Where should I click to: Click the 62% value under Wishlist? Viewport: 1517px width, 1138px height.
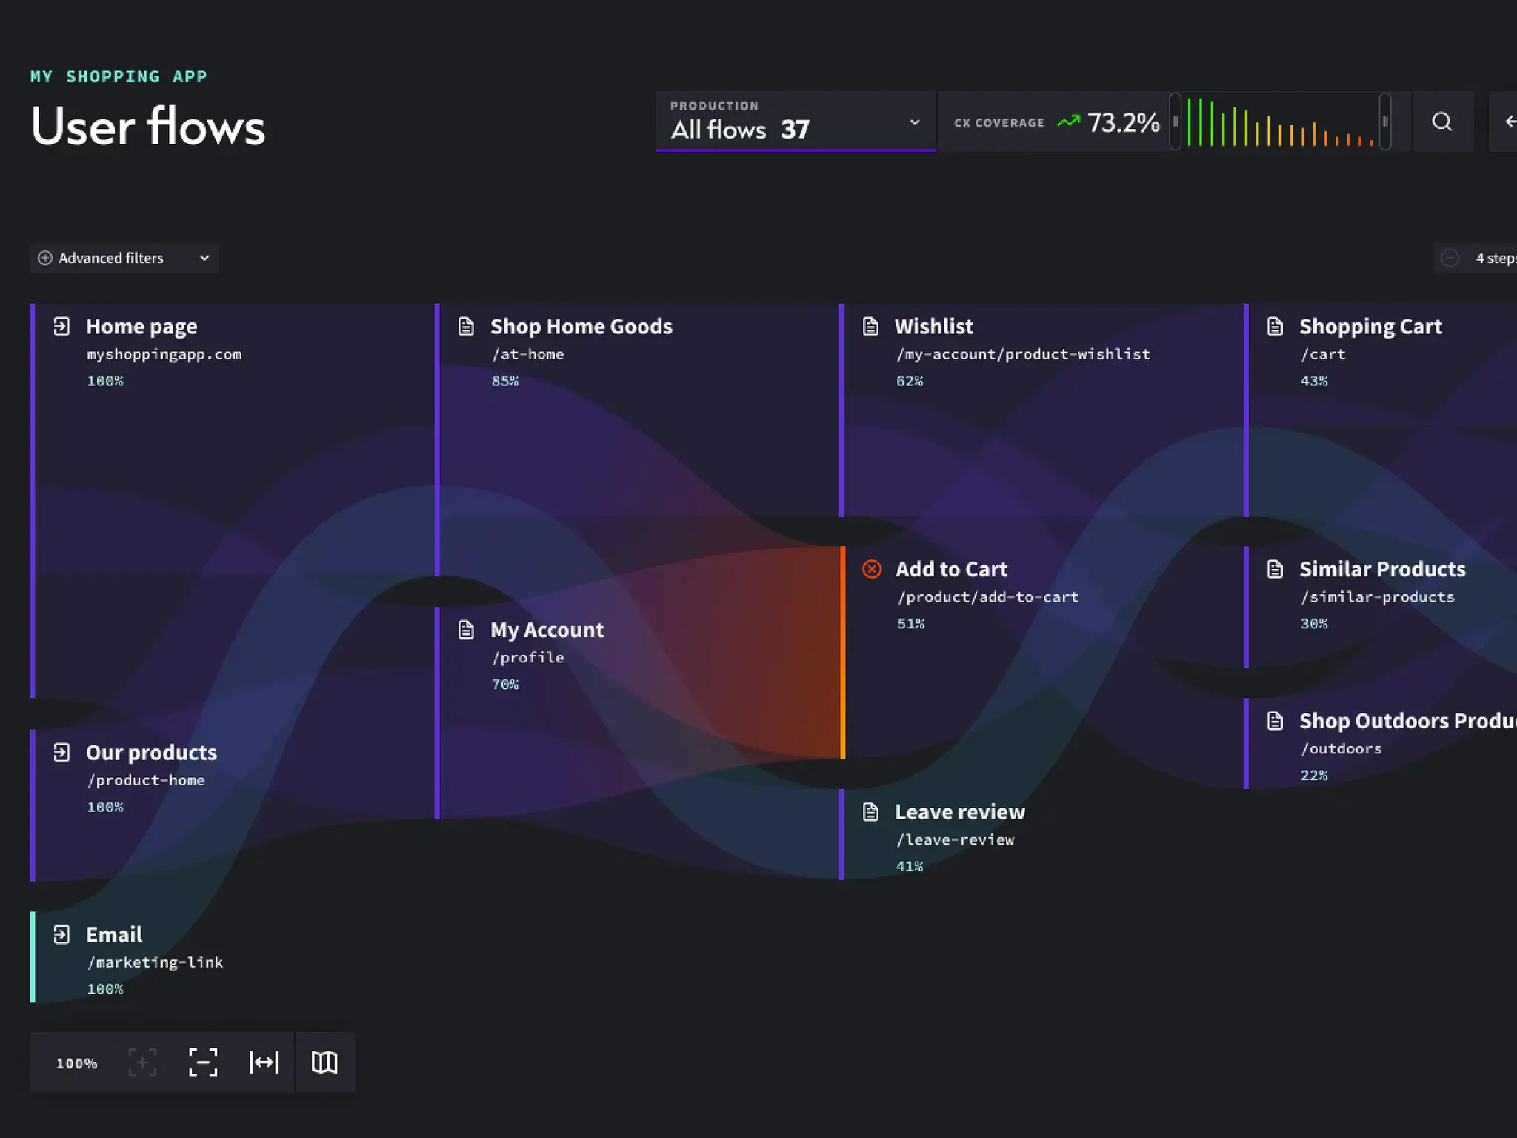(x=910, y=381)
